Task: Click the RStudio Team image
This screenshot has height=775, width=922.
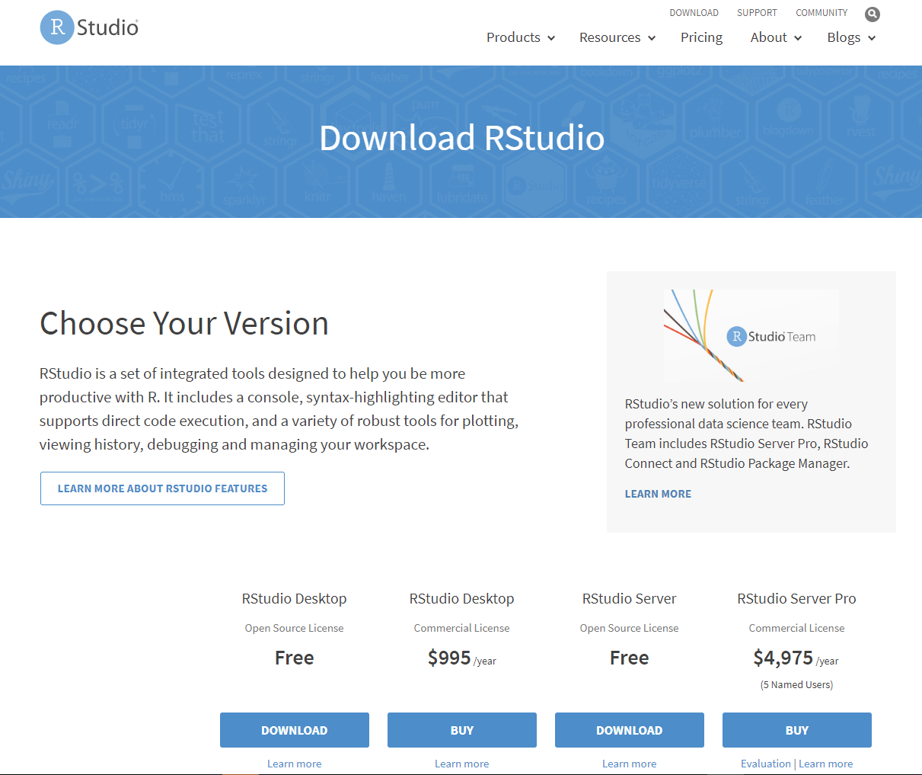Action: tap(751, 335)
